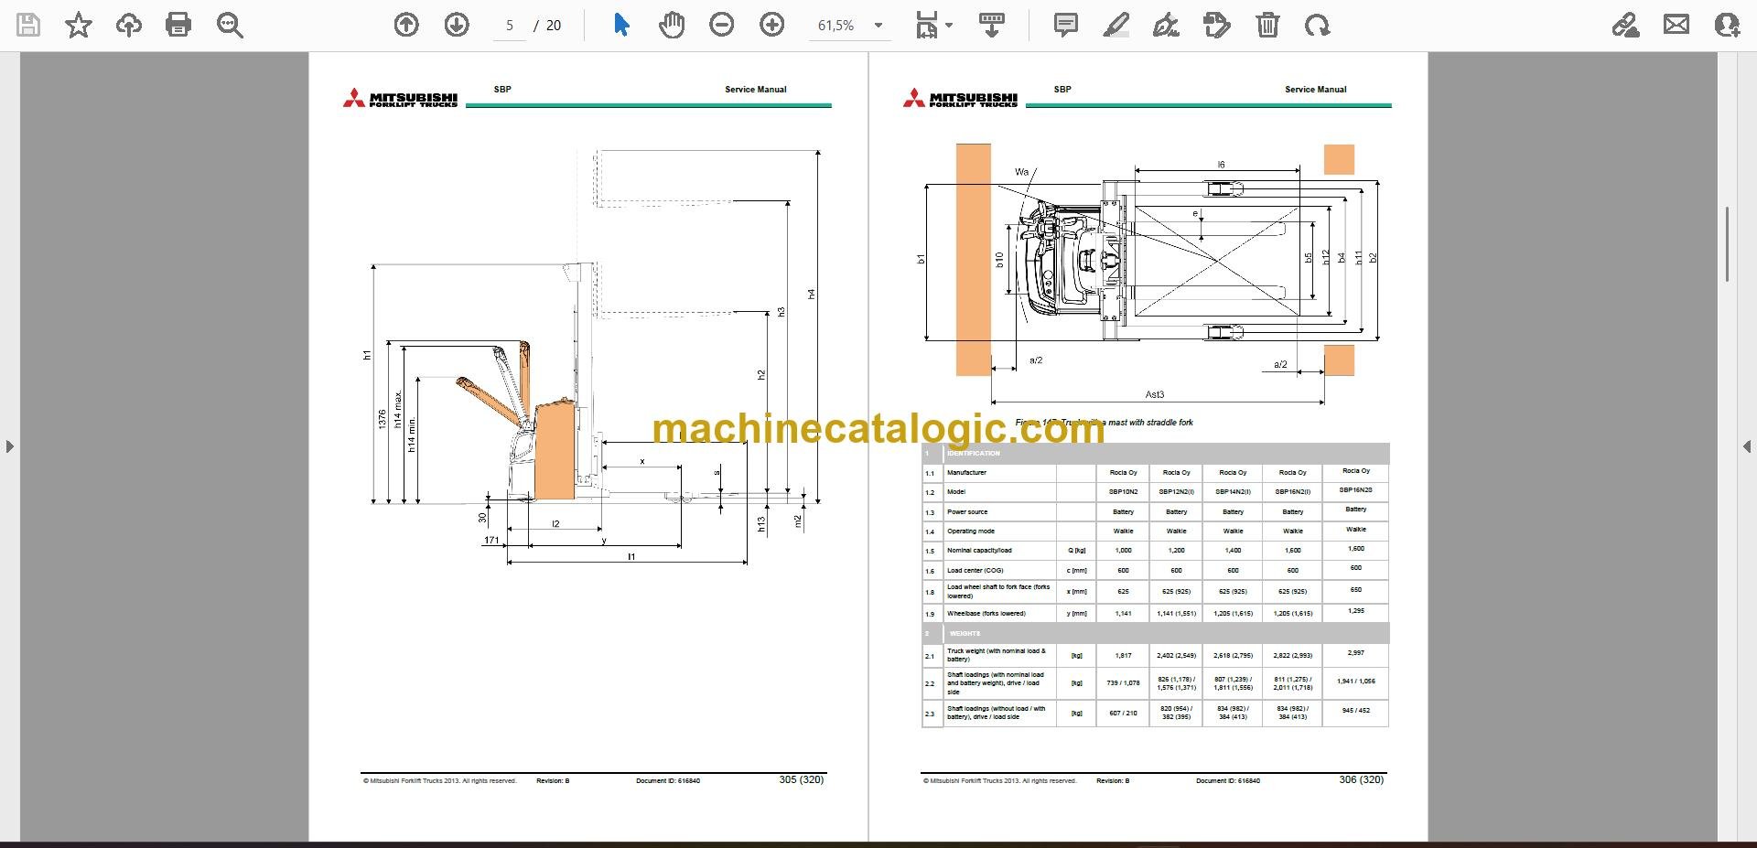
Task: Go to the next page
Action: click(x=457, y=25)
